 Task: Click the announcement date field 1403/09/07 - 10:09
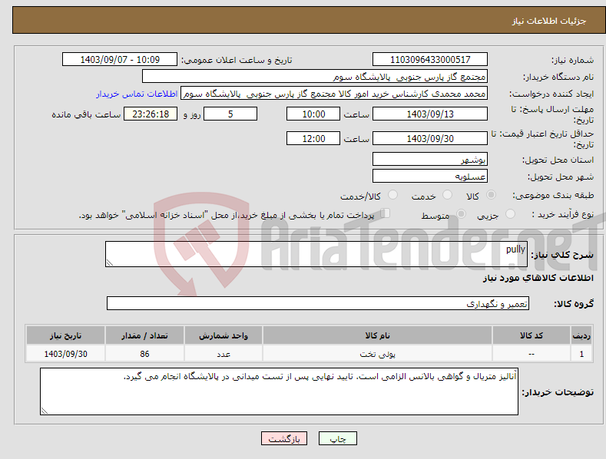click(x=119, y=60)
